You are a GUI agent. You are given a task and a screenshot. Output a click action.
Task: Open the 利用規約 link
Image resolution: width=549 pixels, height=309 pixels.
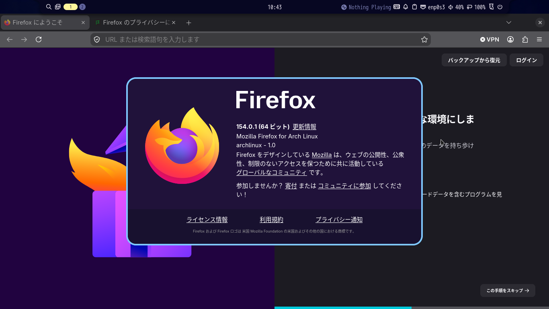tap(272, 220)
